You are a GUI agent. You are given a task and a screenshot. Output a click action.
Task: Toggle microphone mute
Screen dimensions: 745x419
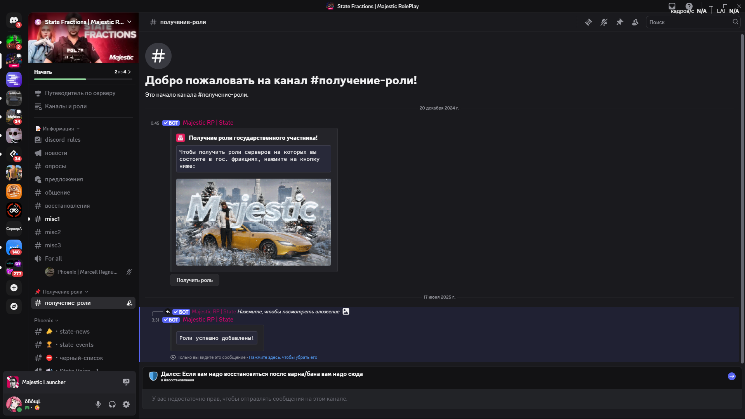point(98,404)
